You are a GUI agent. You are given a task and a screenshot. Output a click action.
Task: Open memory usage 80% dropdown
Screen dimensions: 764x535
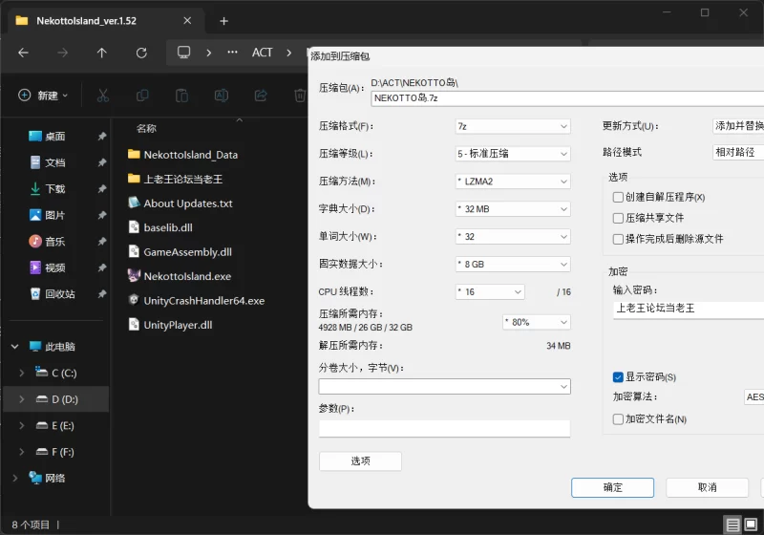(537, 322)
